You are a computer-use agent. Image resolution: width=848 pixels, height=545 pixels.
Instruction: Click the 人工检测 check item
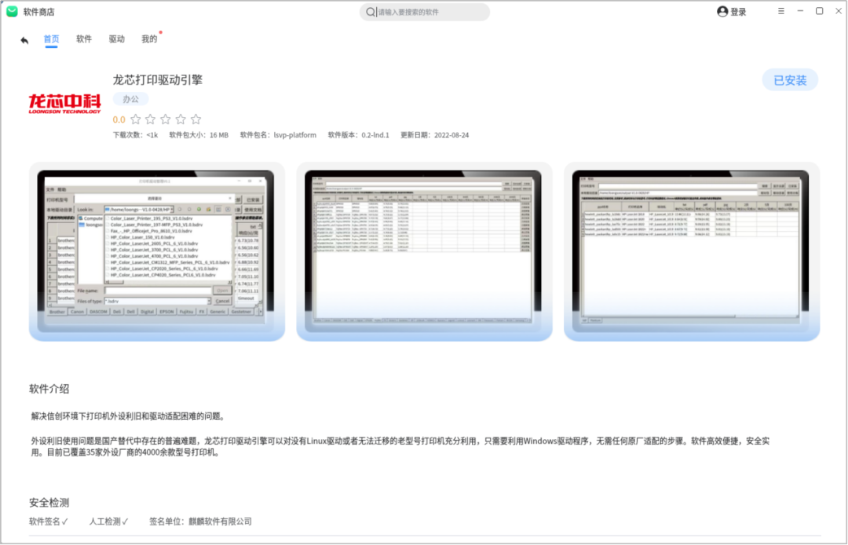[x=108, y=521]
